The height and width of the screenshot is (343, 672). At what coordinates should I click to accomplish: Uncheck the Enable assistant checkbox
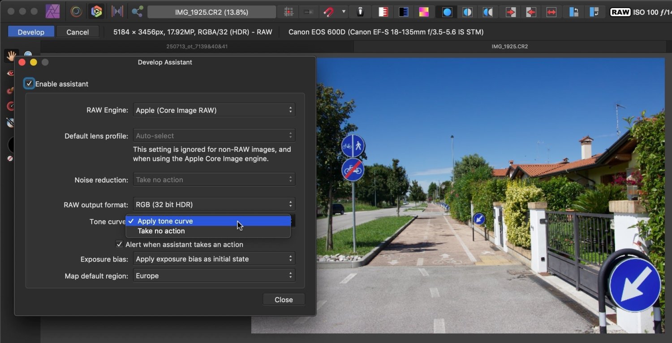[29, 84]
